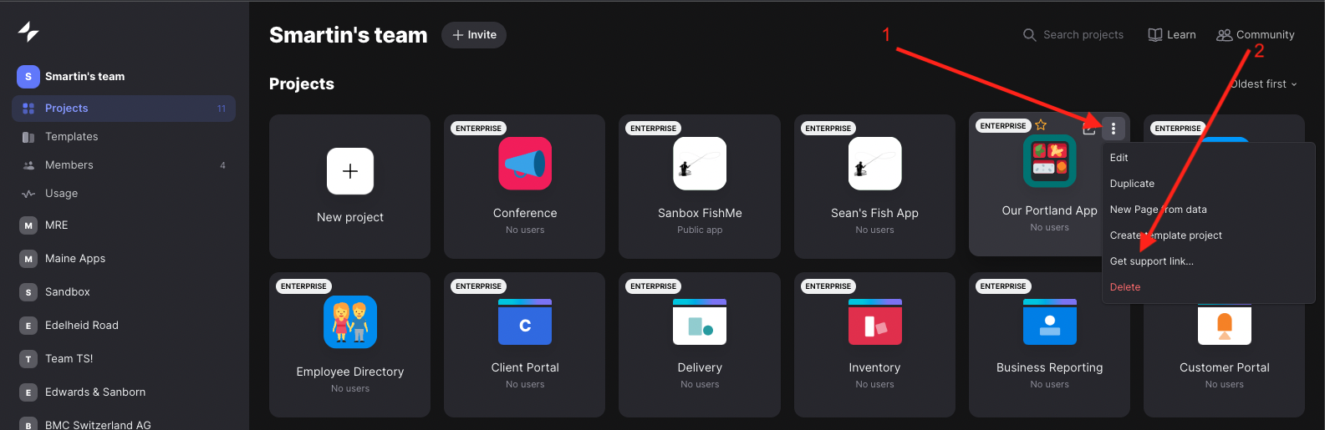This screenshot has width=1325, height=430.
Task: Open the Business Reporting project icon
Action: coord(1049,322)
